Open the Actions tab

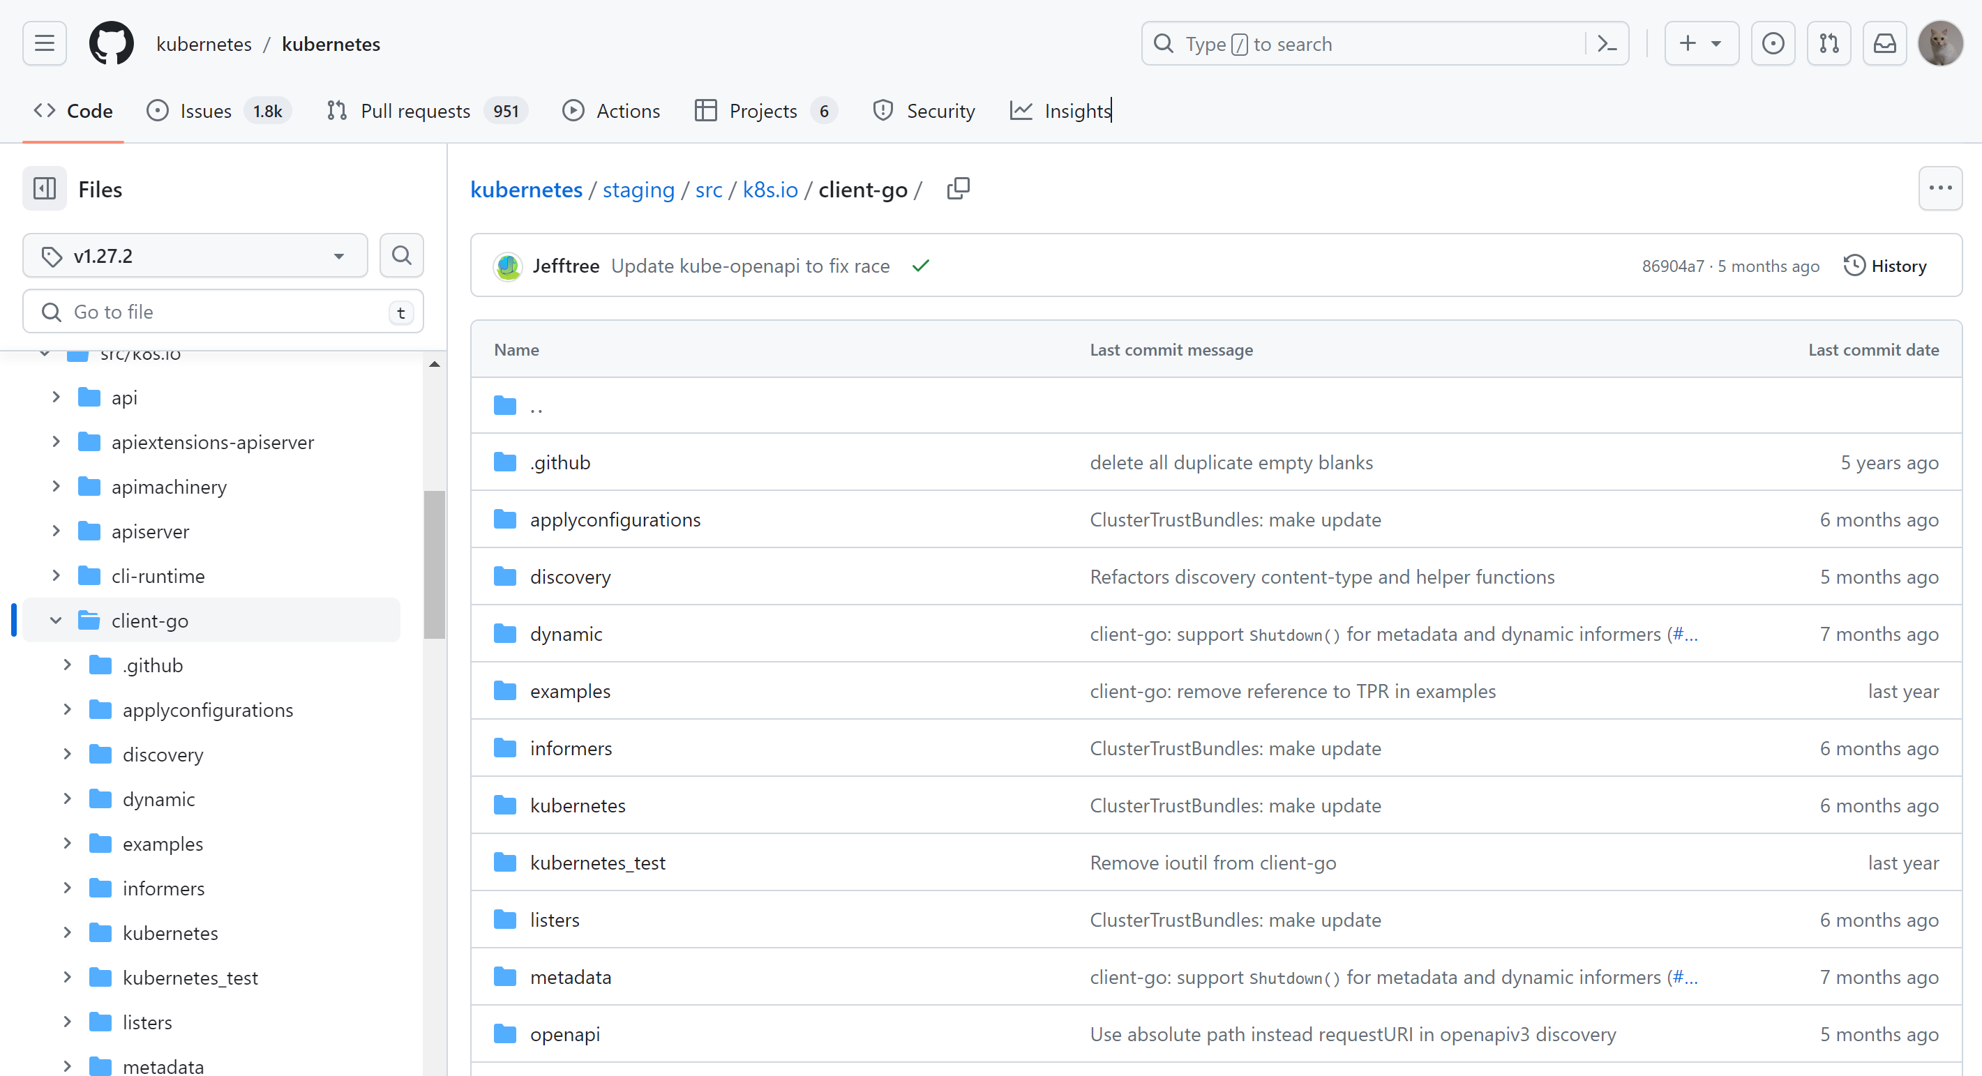coord(611,111)
